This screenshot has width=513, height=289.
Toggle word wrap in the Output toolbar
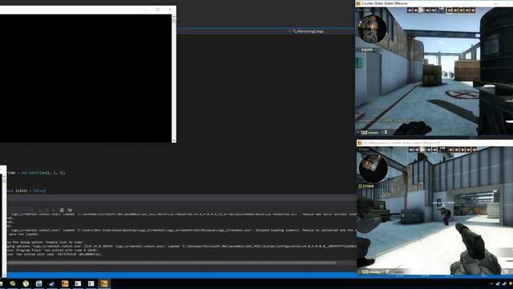[x=70, y=210]
